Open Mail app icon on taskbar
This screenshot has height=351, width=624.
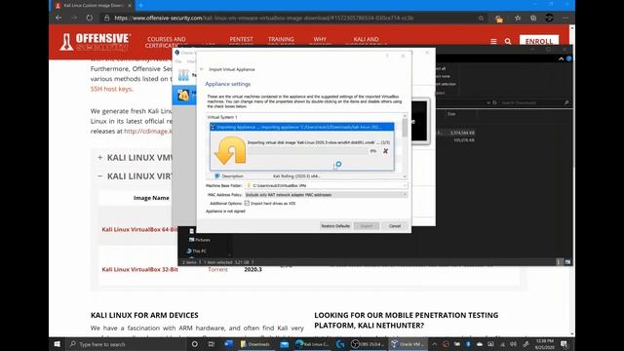pos(284,344)
